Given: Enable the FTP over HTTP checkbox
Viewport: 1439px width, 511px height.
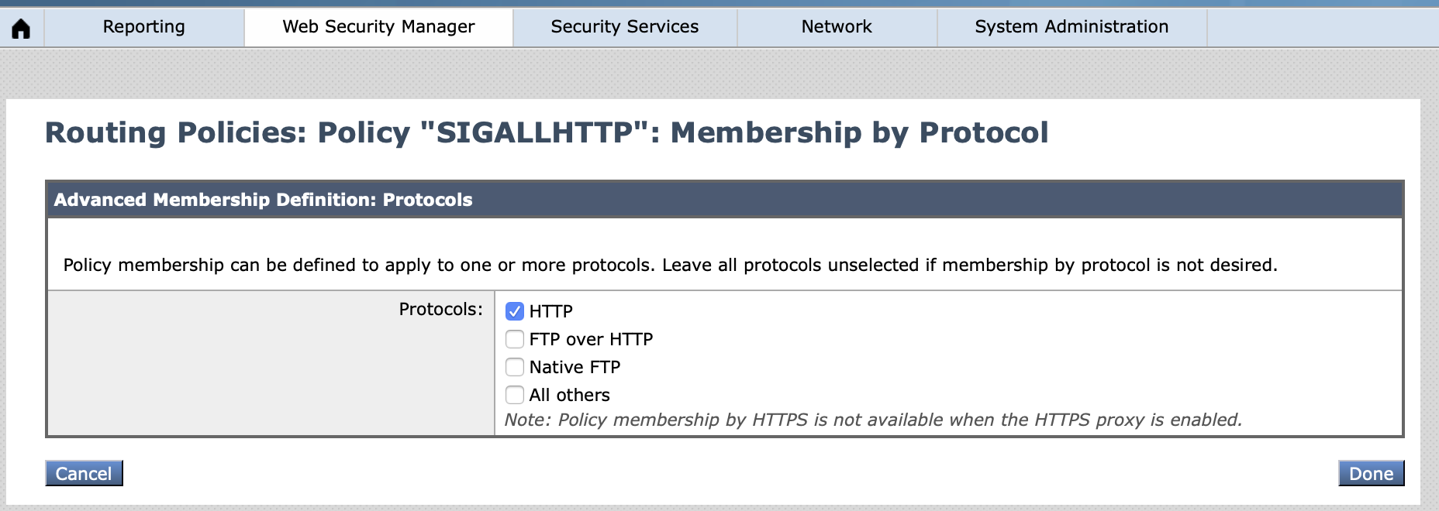Looking at the screenshot, I should click(x=515, y=339).
